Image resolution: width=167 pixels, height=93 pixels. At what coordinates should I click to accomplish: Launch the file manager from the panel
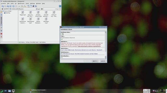(9, 91)
